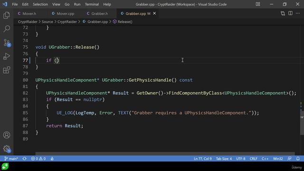Click the horizontal editor scrollbar
This screenshot has height=171, width=304.
[x=165, y=153]
